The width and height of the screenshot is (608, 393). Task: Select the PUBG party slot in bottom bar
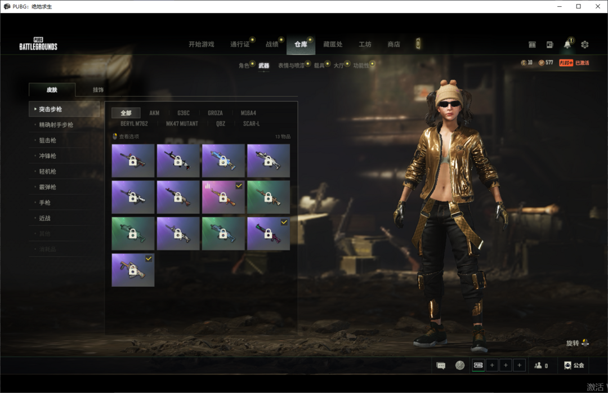[x=479, y=365]
